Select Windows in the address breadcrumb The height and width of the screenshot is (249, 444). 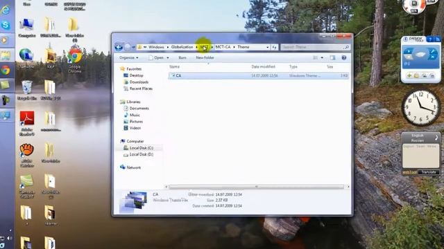[156, 47]
